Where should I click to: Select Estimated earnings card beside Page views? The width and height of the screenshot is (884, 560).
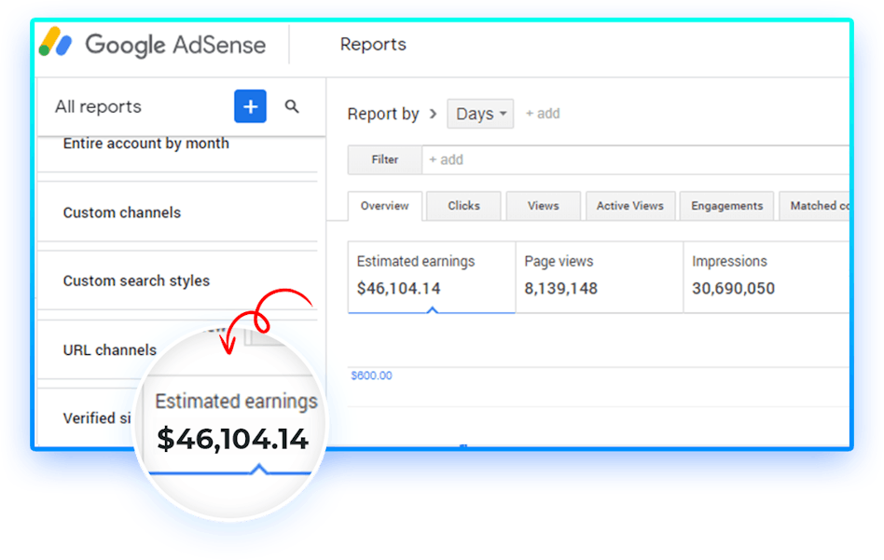click(x=431, y=276)
